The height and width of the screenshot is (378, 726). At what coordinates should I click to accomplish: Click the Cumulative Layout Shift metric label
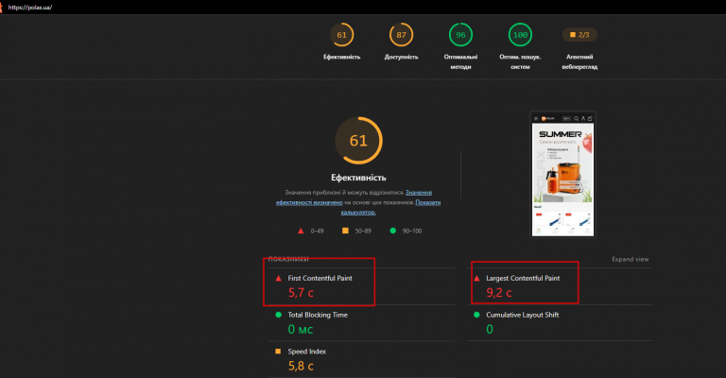522,315
